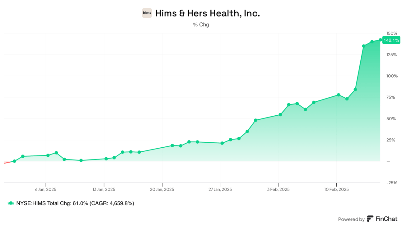The width and height of the screenshot is (402, 226).
Task: Toggle the NYSE:HIMS Total Chg legend text
Action: click(x=75, y=203)
